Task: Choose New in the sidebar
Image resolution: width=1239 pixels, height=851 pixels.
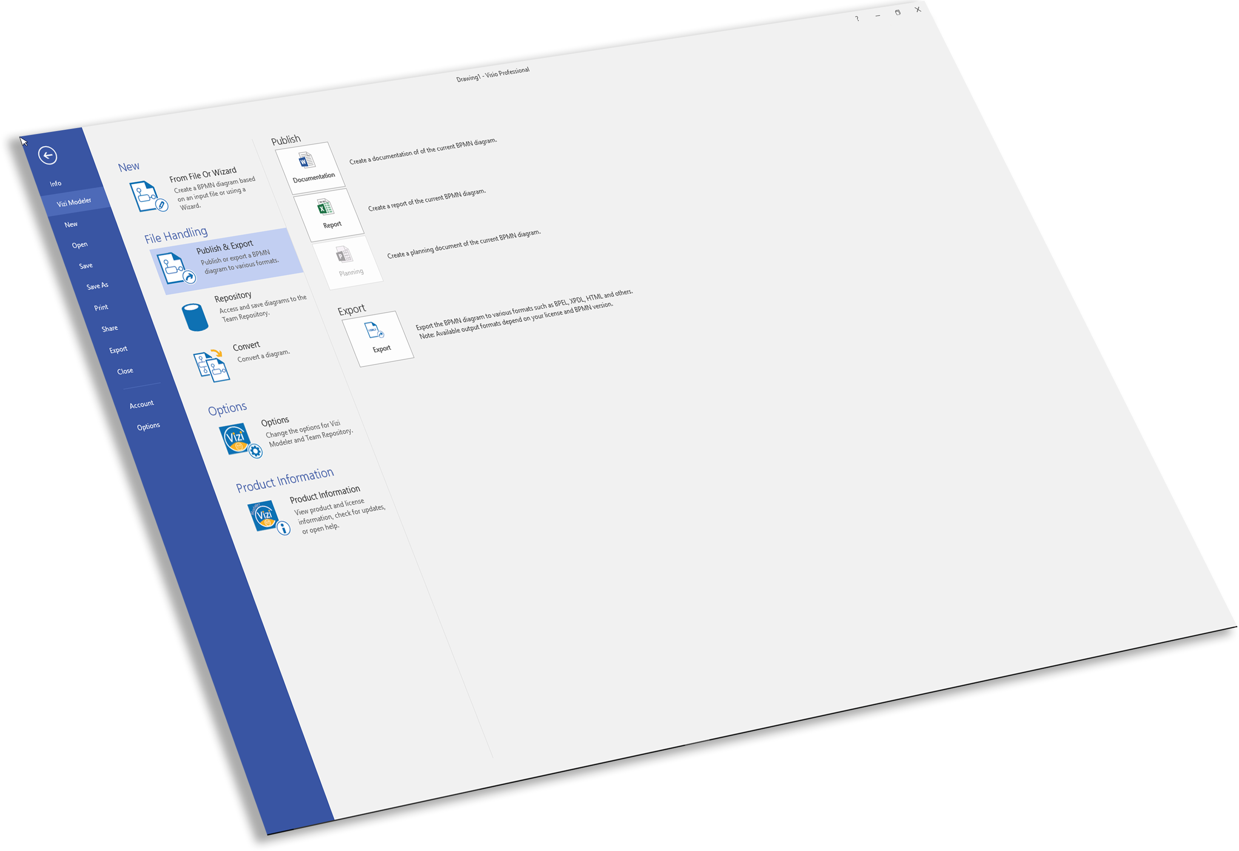Action: coord(71,225)
